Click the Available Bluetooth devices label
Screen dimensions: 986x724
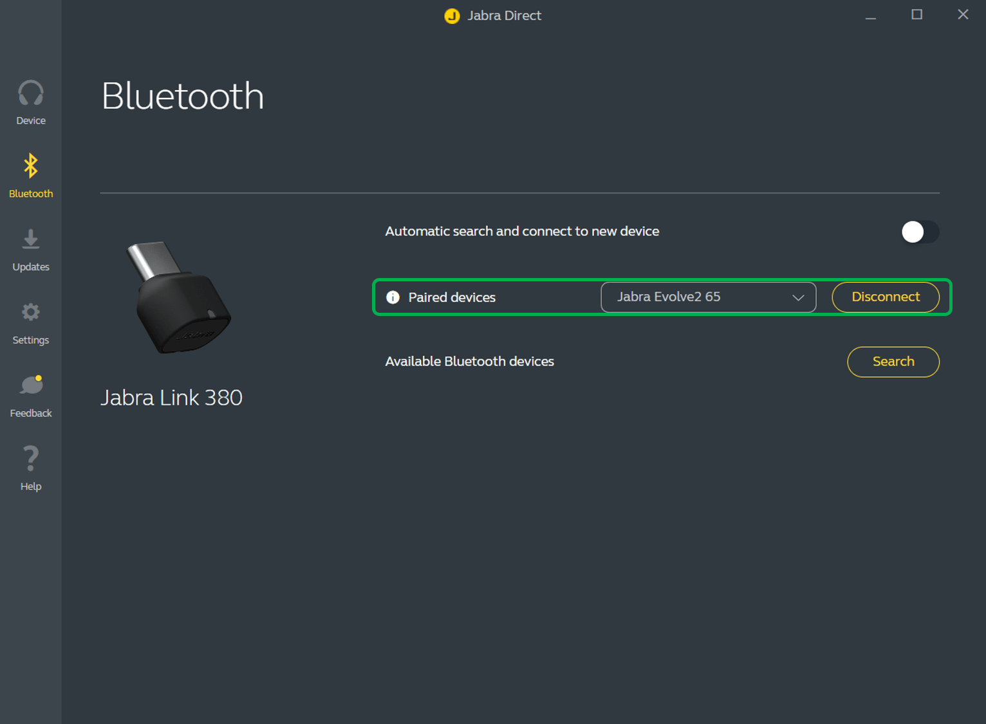tap(469, 362)
